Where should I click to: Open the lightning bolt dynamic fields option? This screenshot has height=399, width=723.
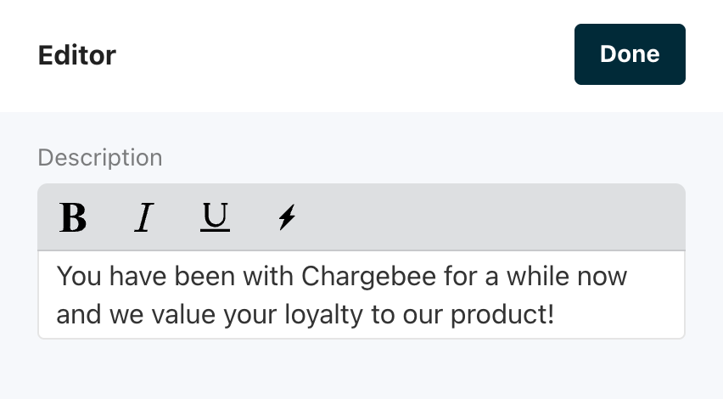288,218
